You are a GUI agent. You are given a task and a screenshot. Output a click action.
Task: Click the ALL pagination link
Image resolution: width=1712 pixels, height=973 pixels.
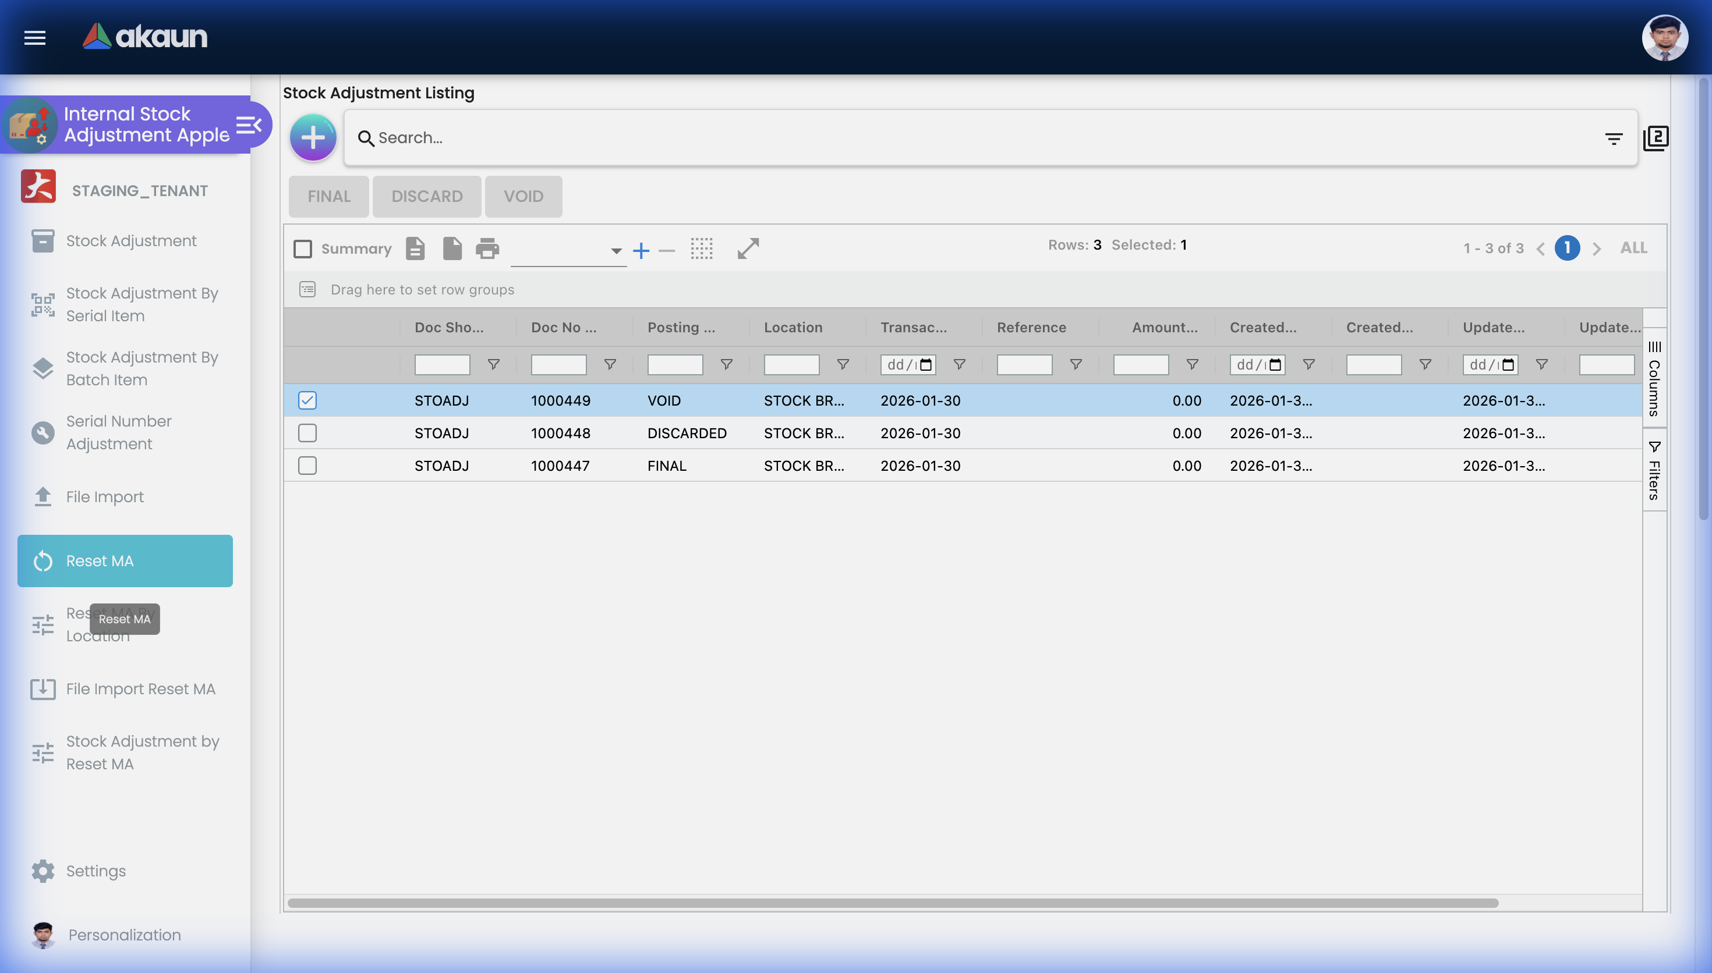coord(1633,248)
